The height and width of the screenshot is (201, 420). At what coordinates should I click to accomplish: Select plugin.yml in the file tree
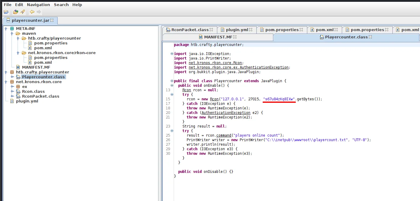click(x=27, y=101)
